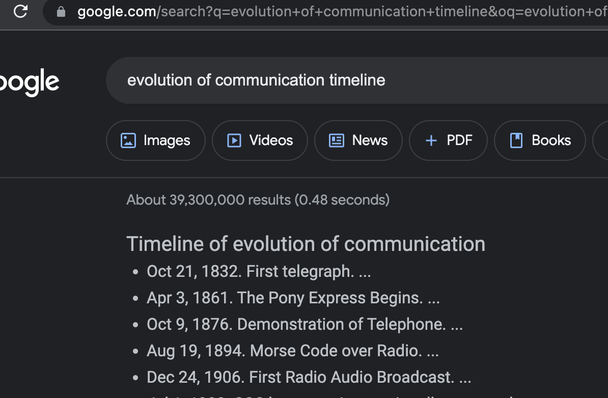Image resolution: width=608 pixels, height=398 pixels.
Task: Select the 'About 39,300,000 results' stats text
Action: point(258,200)
